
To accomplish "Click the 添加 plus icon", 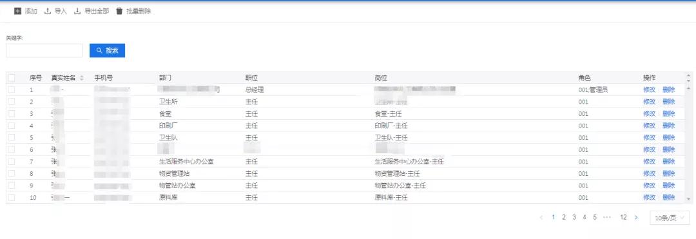I will 18,11.
